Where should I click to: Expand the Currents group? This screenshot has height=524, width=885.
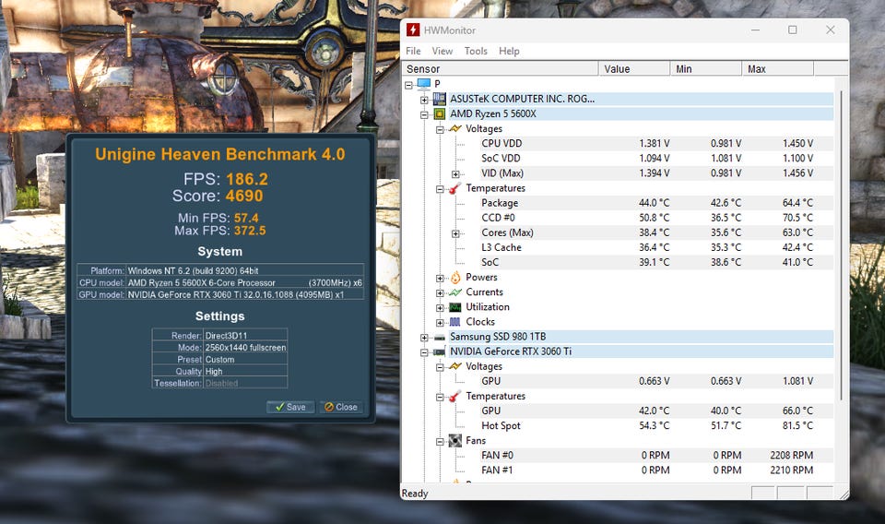(x=441, y=293)
